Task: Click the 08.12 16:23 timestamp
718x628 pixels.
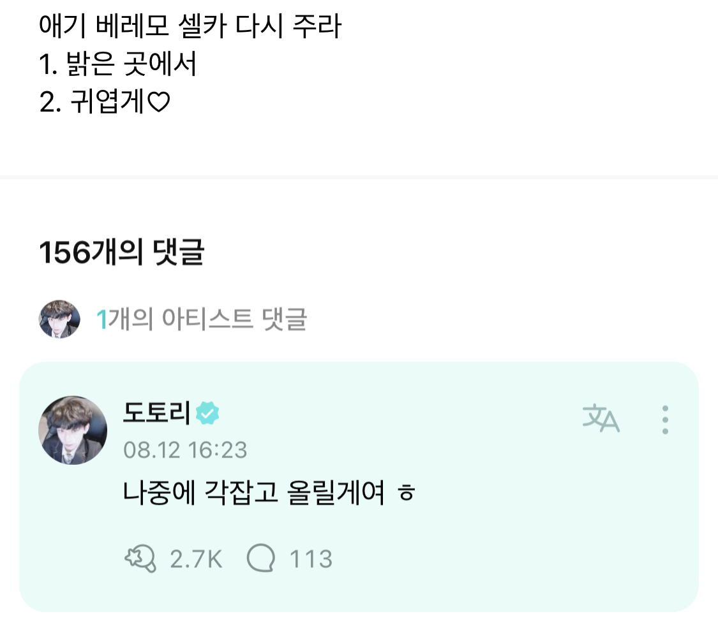Action: (x=185, y=450)
